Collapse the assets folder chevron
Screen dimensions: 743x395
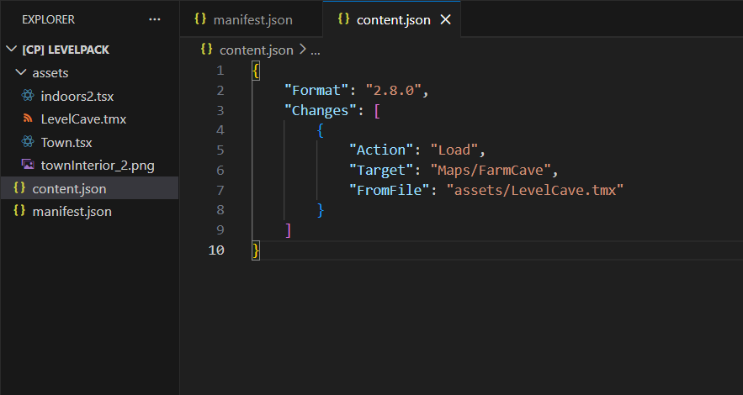pyautogui.click(x=21, y=73)
